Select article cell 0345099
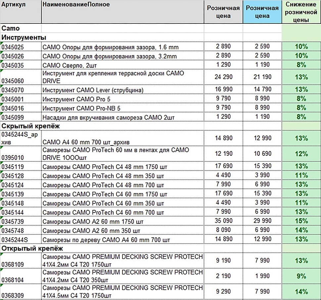321x300 pixels. click(x=21, y=117)
